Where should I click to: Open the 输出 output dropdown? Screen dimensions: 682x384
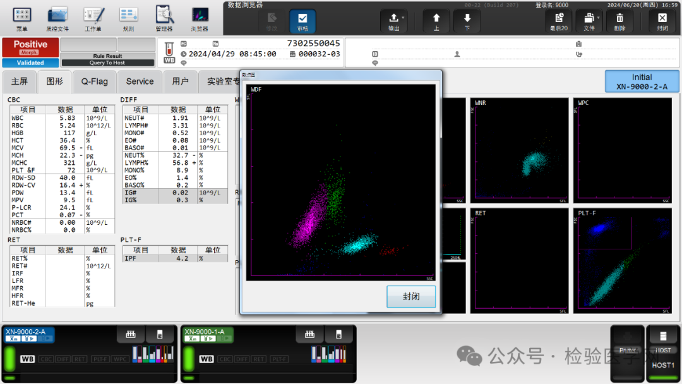[x=394, y=21]
